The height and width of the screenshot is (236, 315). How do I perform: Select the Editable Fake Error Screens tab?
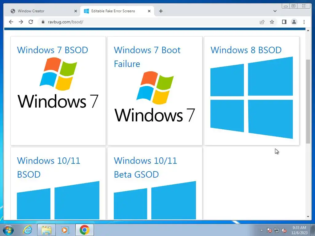coord(117,11)
